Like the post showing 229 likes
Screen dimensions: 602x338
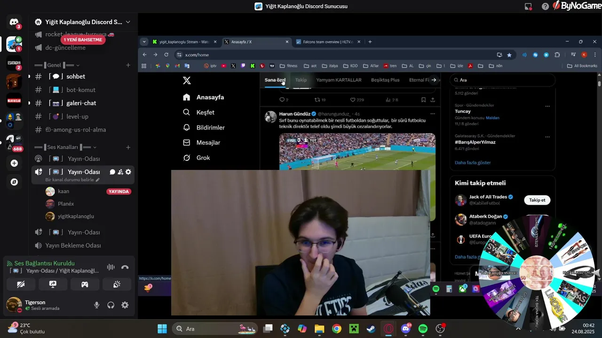pos(357,100)
